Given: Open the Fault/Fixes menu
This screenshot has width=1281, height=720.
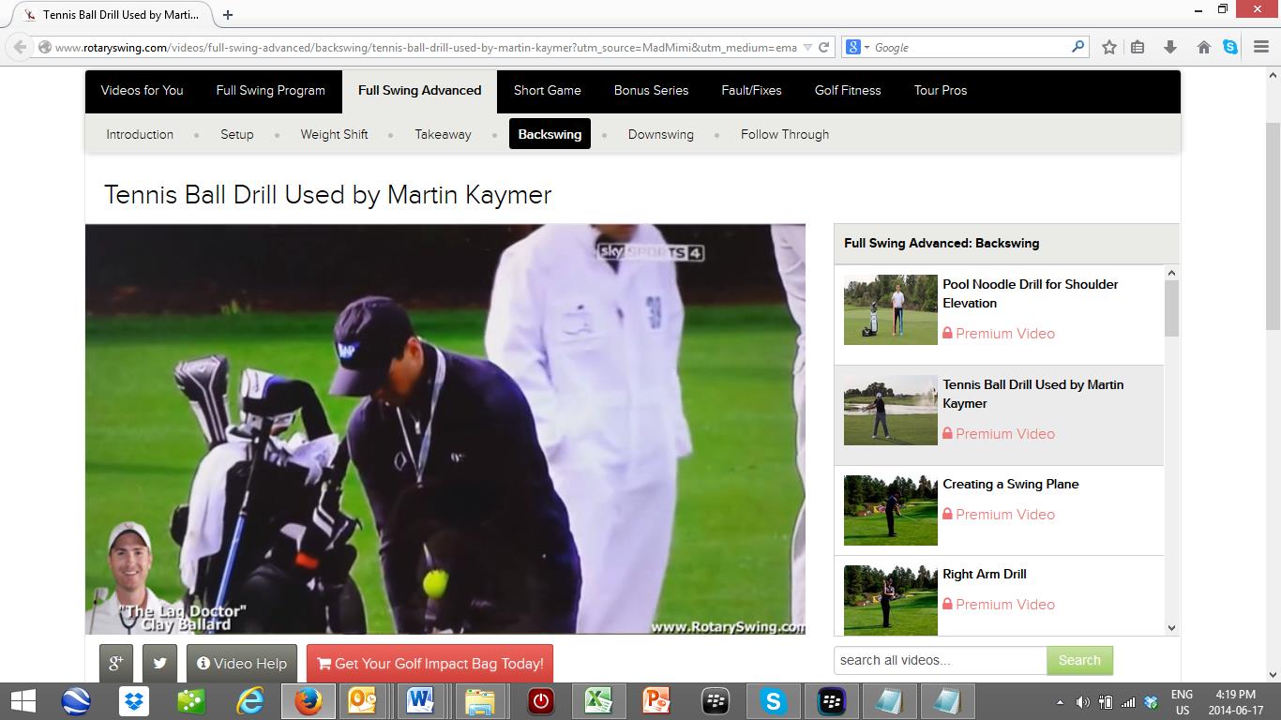Looking at the screenshot, I should pos(751,91).
